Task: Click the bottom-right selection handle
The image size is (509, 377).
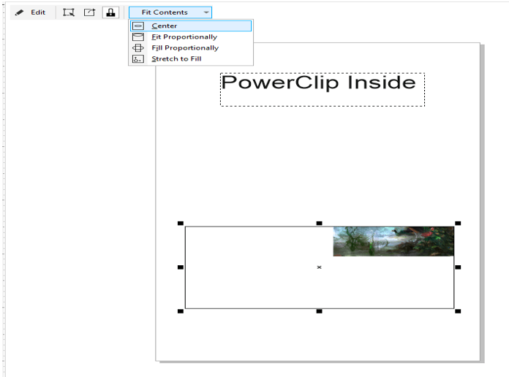Action: pos(458,311)
